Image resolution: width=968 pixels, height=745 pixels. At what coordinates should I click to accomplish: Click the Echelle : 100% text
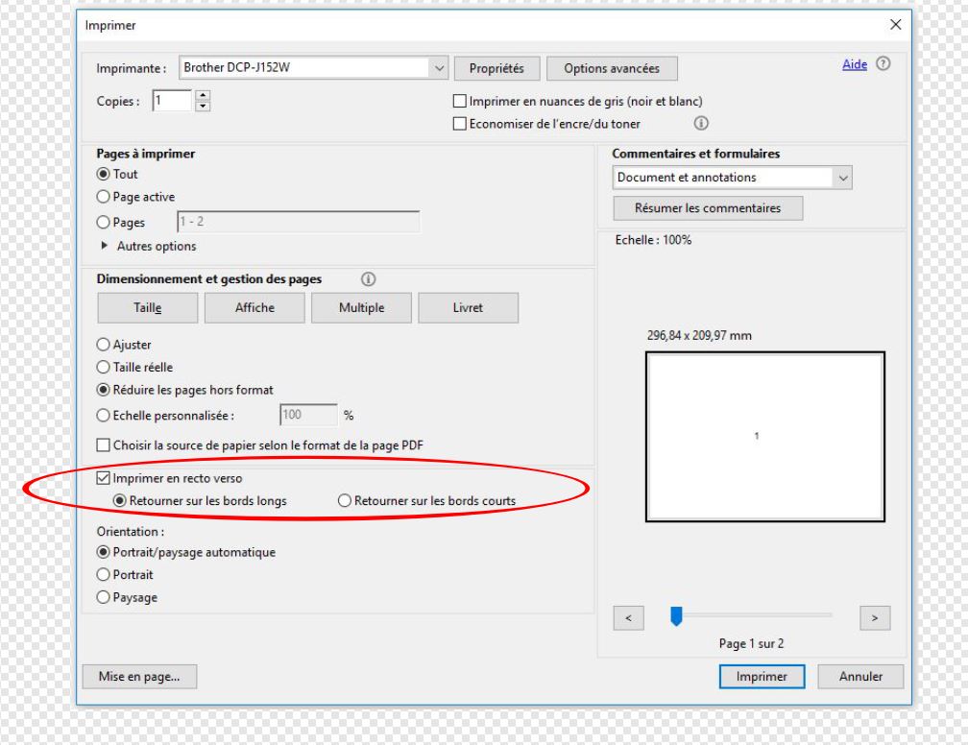(x=653, y=240)
